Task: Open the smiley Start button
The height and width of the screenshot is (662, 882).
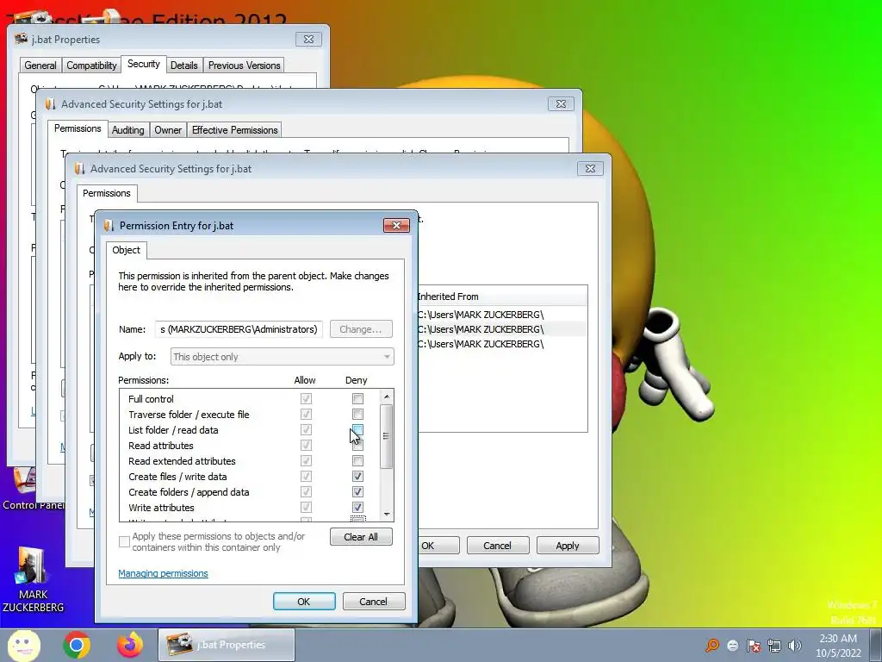Action: (23, 645)
